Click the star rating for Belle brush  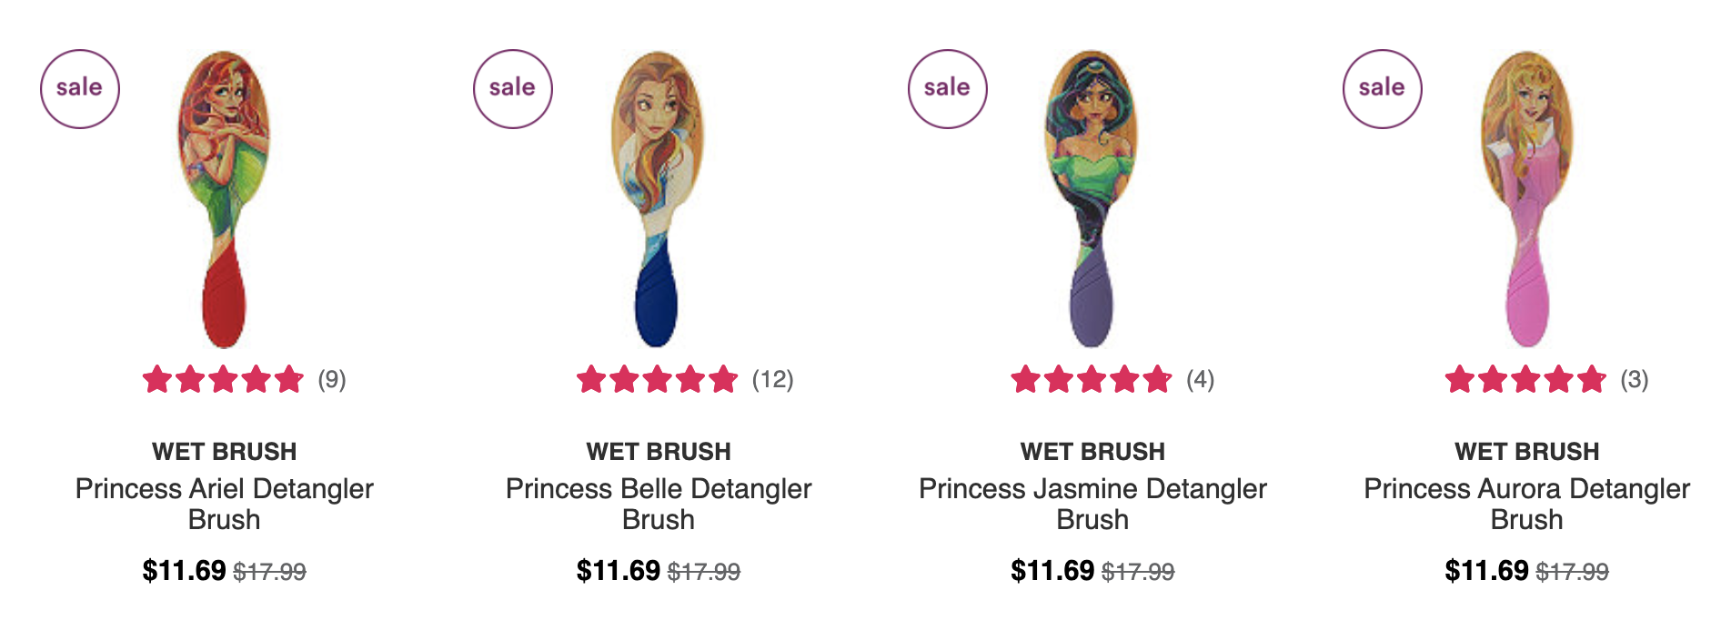click(x=657, y=379)
